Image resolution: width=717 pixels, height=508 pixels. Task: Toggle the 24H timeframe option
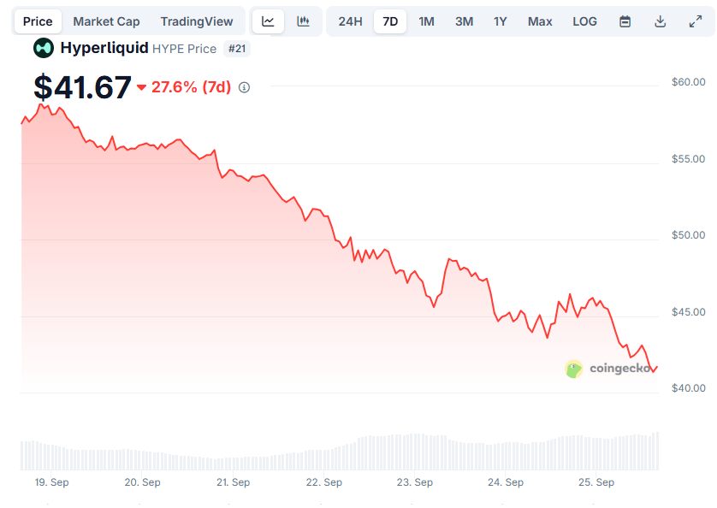point(349,21)
